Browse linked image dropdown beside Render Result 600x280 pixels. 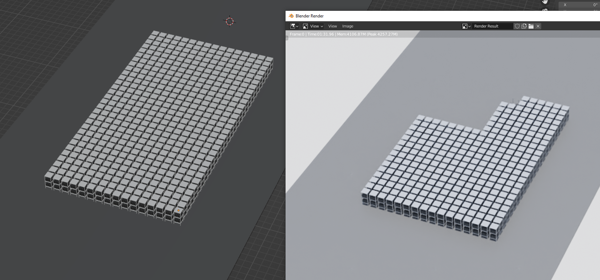pyautogui.click(x=466, y=26)
